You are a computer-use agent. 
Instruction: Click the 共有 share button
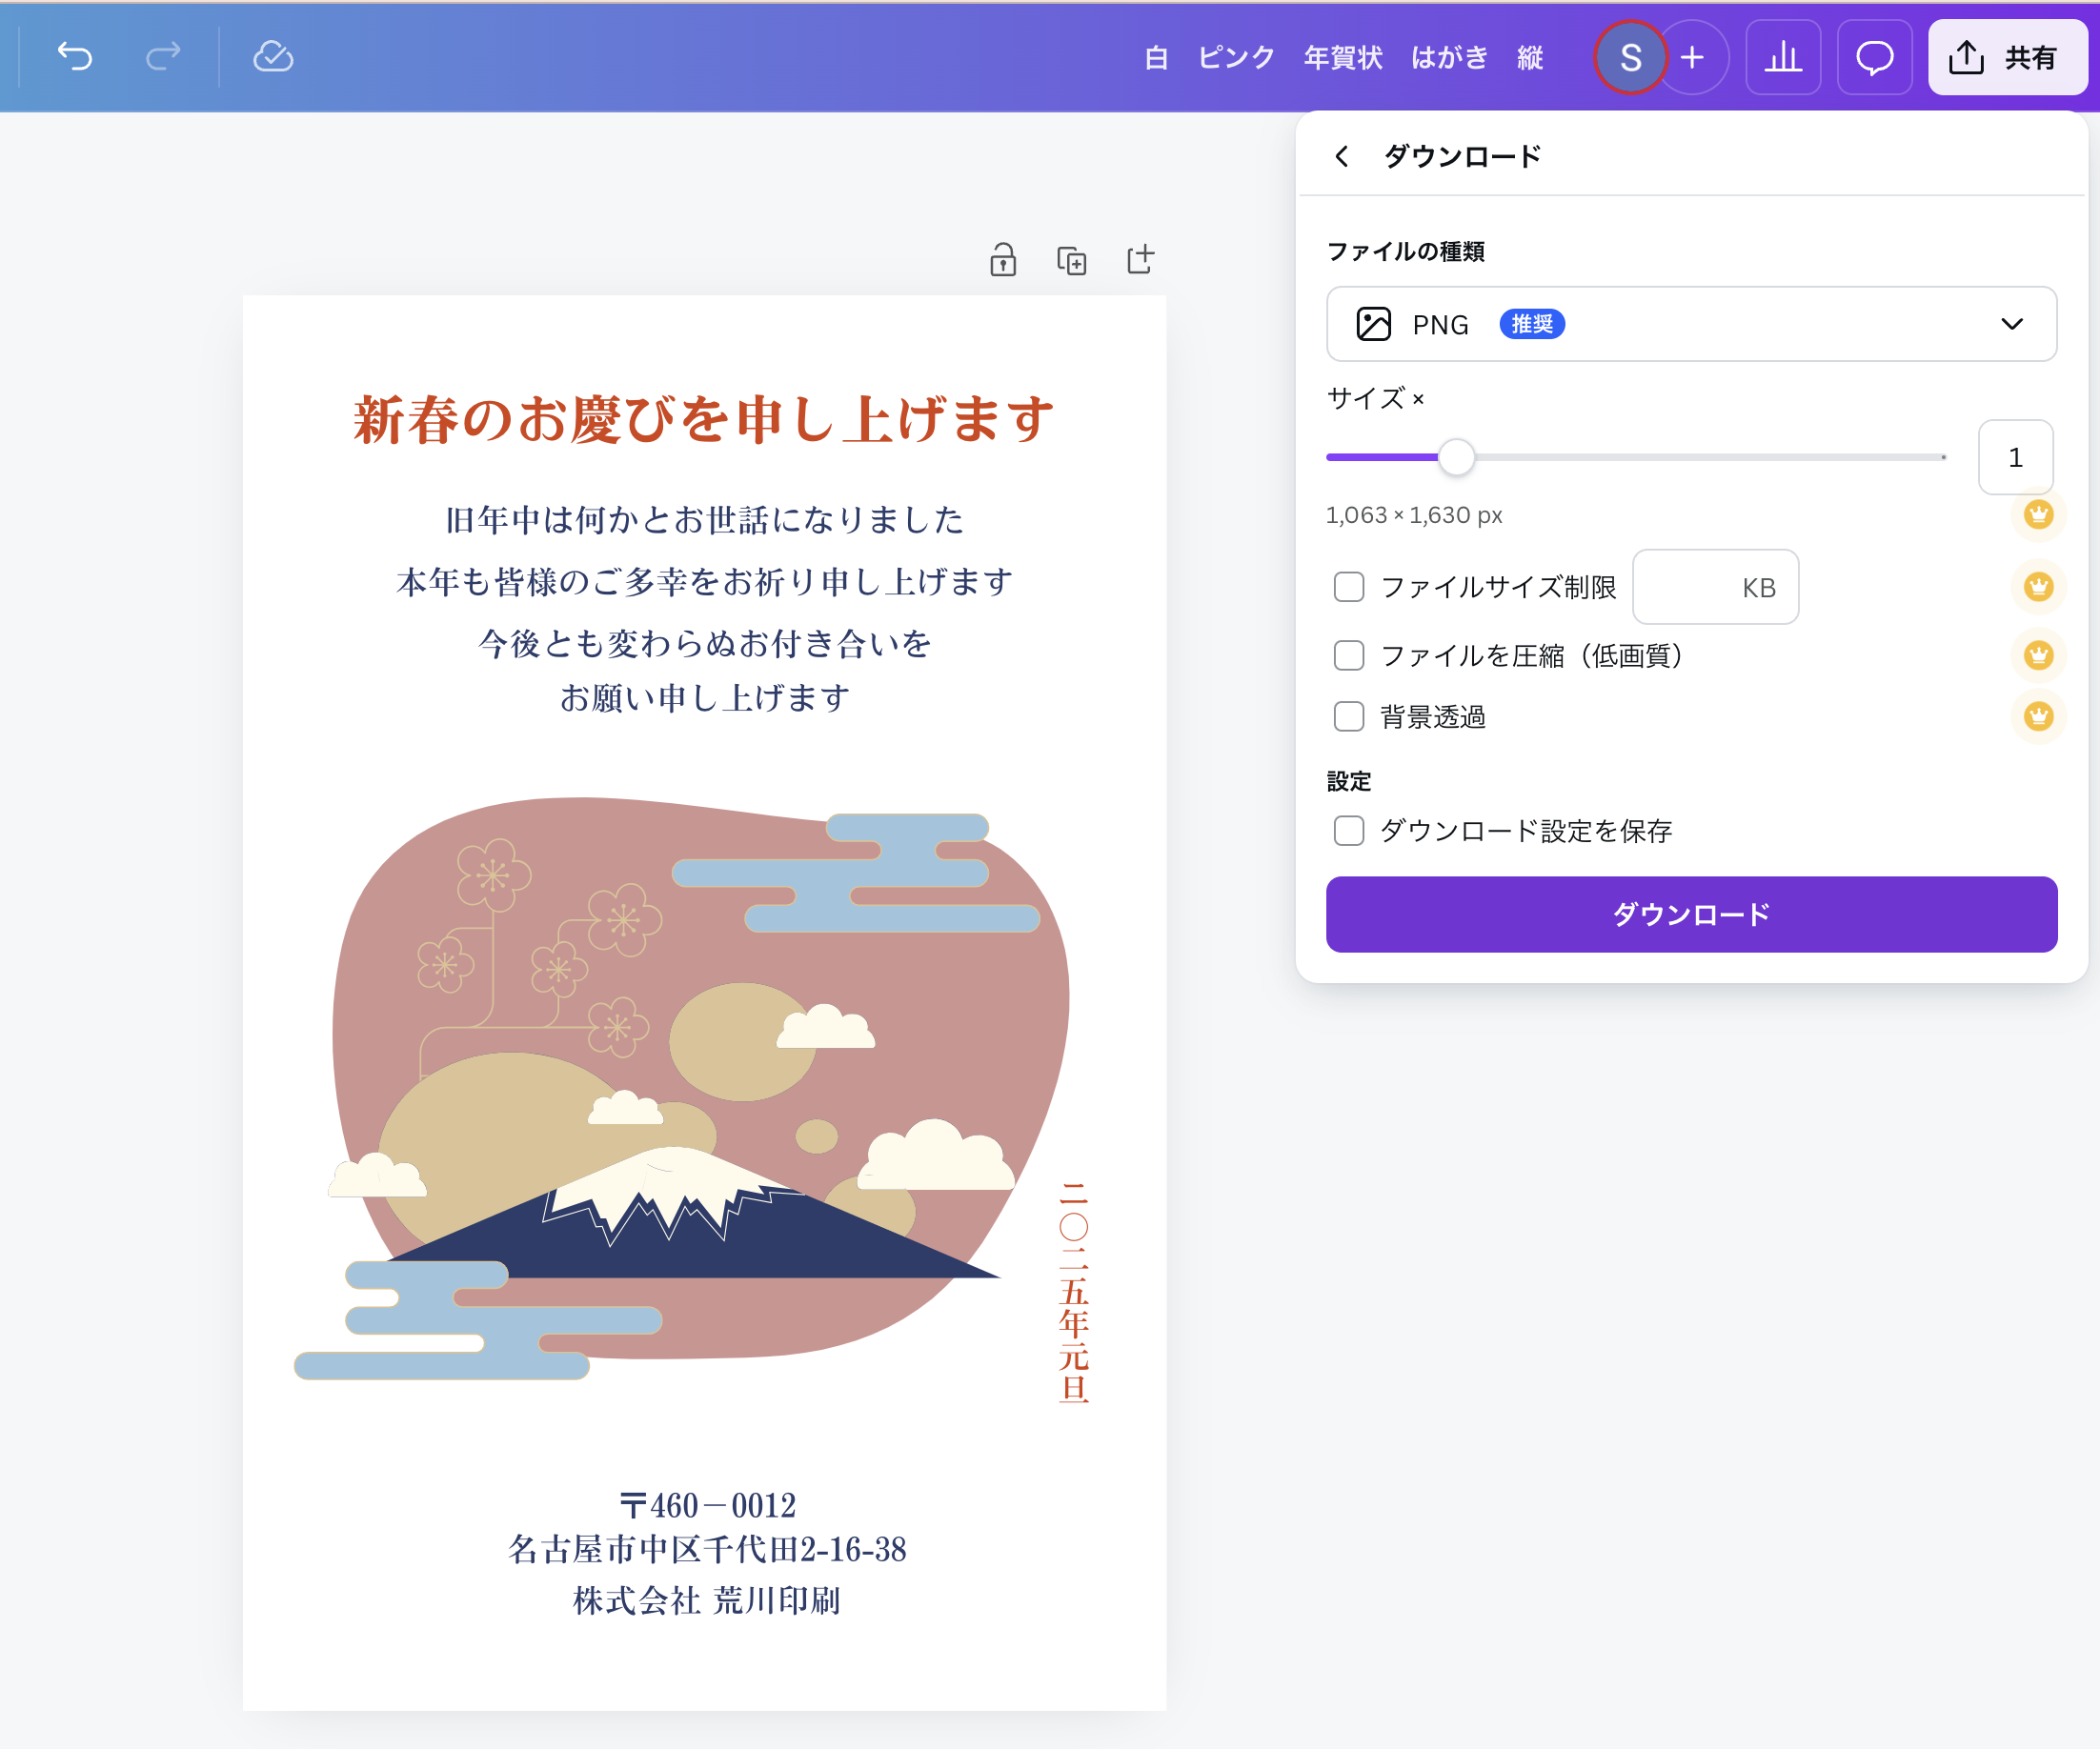pos(2006,58)
